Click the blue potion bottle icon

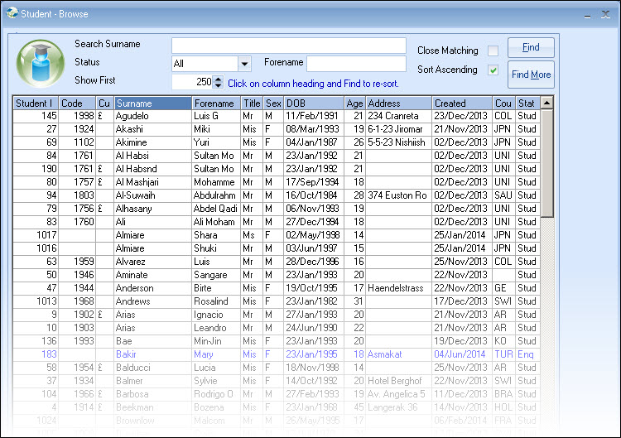coord(40,63)
